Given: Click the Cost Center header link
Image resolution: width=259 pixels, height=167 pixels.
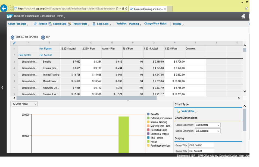Looking at the screenshot, I should (25, 55).
